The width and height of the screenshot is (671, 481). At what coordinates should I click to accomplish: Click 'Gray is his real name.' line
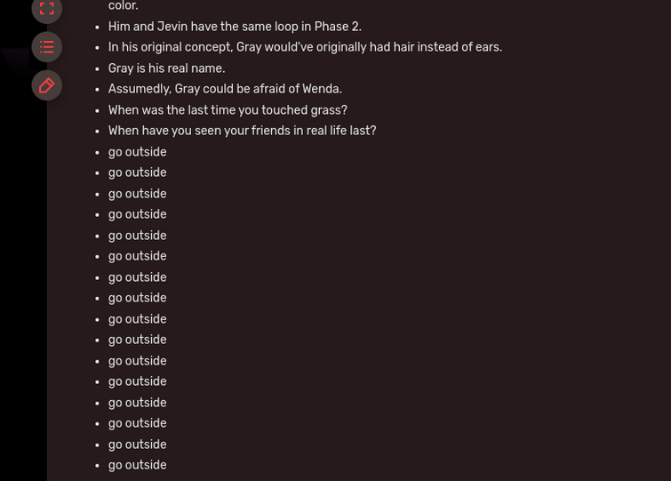coord(166,68)
